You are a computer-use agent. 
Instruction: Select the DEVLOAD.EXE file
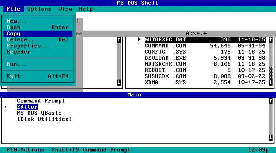pyautogui.click(x=205, y=58)
